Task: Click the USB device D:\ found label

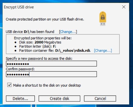Action: (x=30, y=32)
